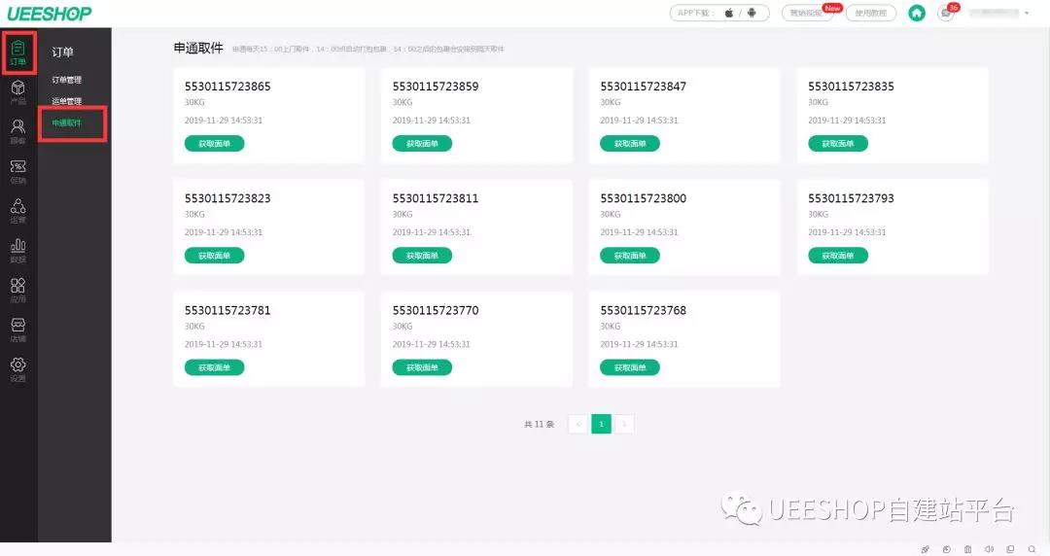Click tracking number 5530115723835

[851, 87]
